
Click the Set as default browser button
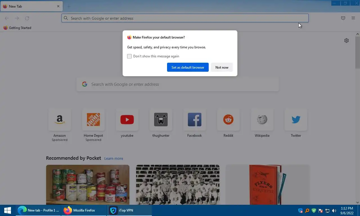(188, 67)
